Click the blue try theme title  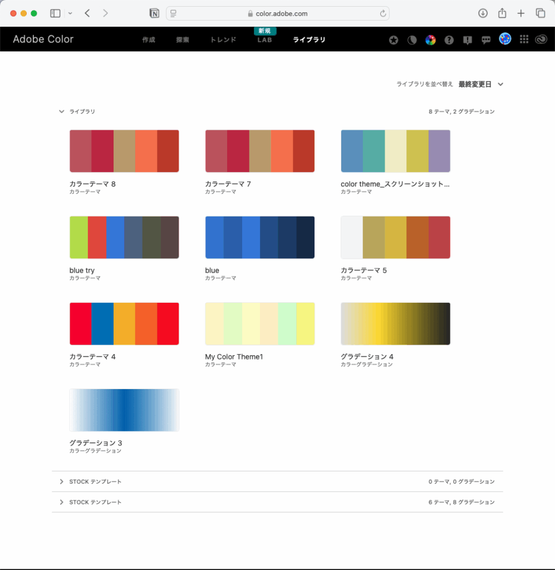click(x=82, y=270)
